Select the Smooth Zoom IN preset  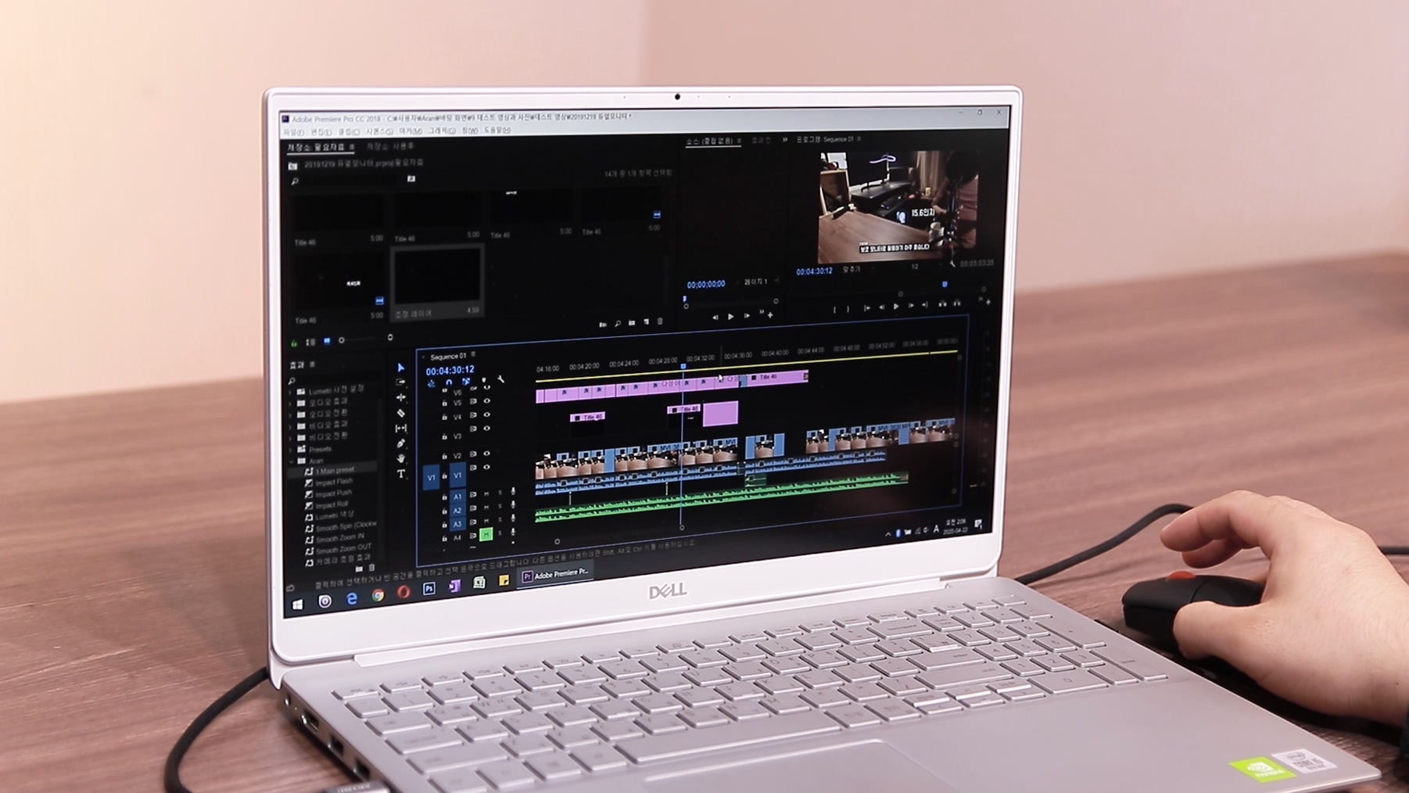pyautogui.click(x=340, y=538)
